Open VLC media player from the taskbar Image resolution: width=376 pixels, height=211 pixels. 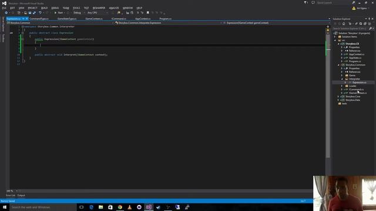pyautogui.click(x=129, y=207)
